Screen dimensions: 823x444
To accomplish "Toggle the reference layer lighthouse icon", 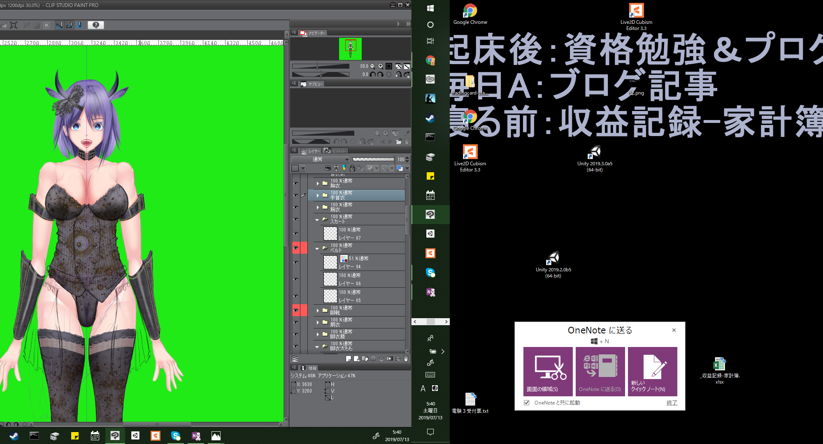I will click(336, 168).
